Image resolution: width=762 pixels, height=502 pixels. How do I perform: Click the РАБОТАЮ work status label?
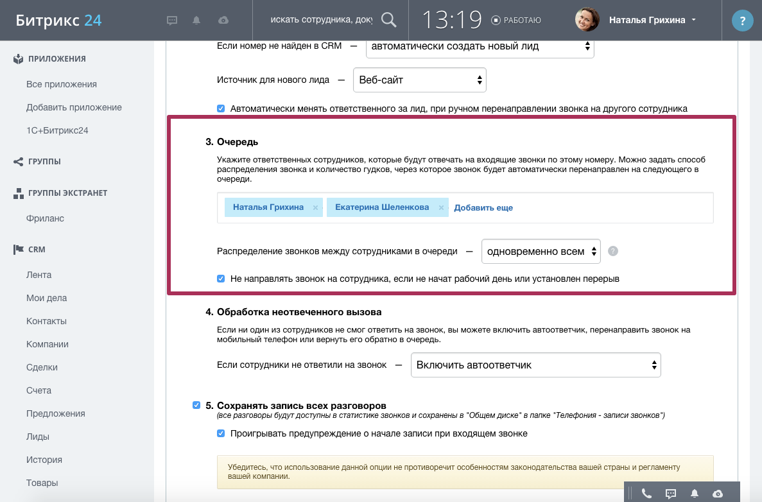(x=522, y=21)
